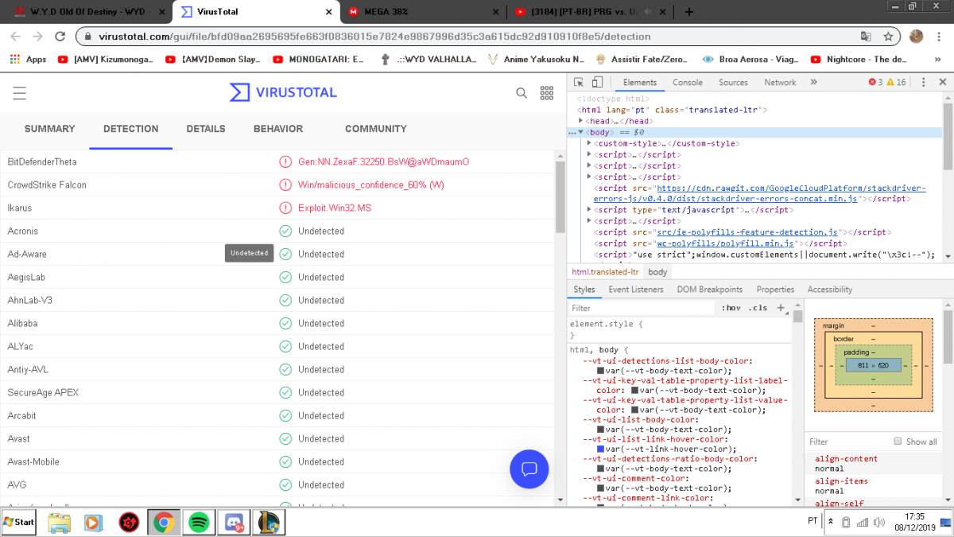Viewport: 954px width, 537px height.
Task: Expand the script type text/javascript node
Action: coord(589,210)
